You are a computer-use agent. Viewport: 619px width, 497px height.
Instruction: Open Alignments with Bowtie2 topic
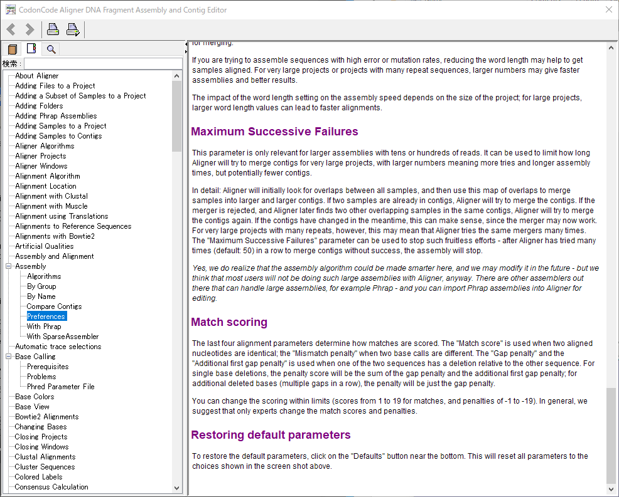pos(55,236)
